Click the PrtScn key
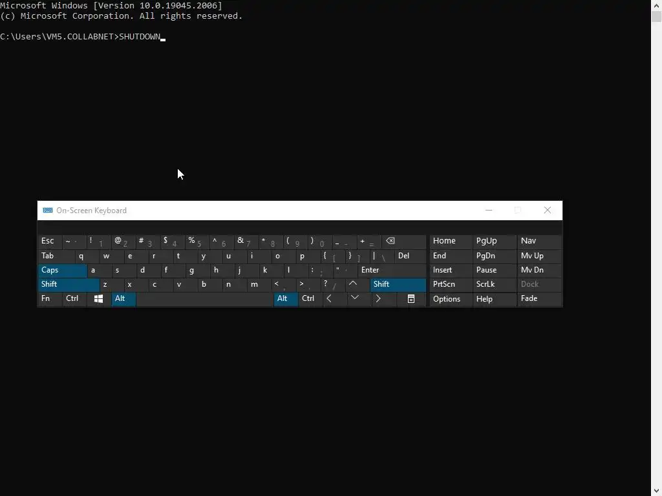 click(451, 285)
